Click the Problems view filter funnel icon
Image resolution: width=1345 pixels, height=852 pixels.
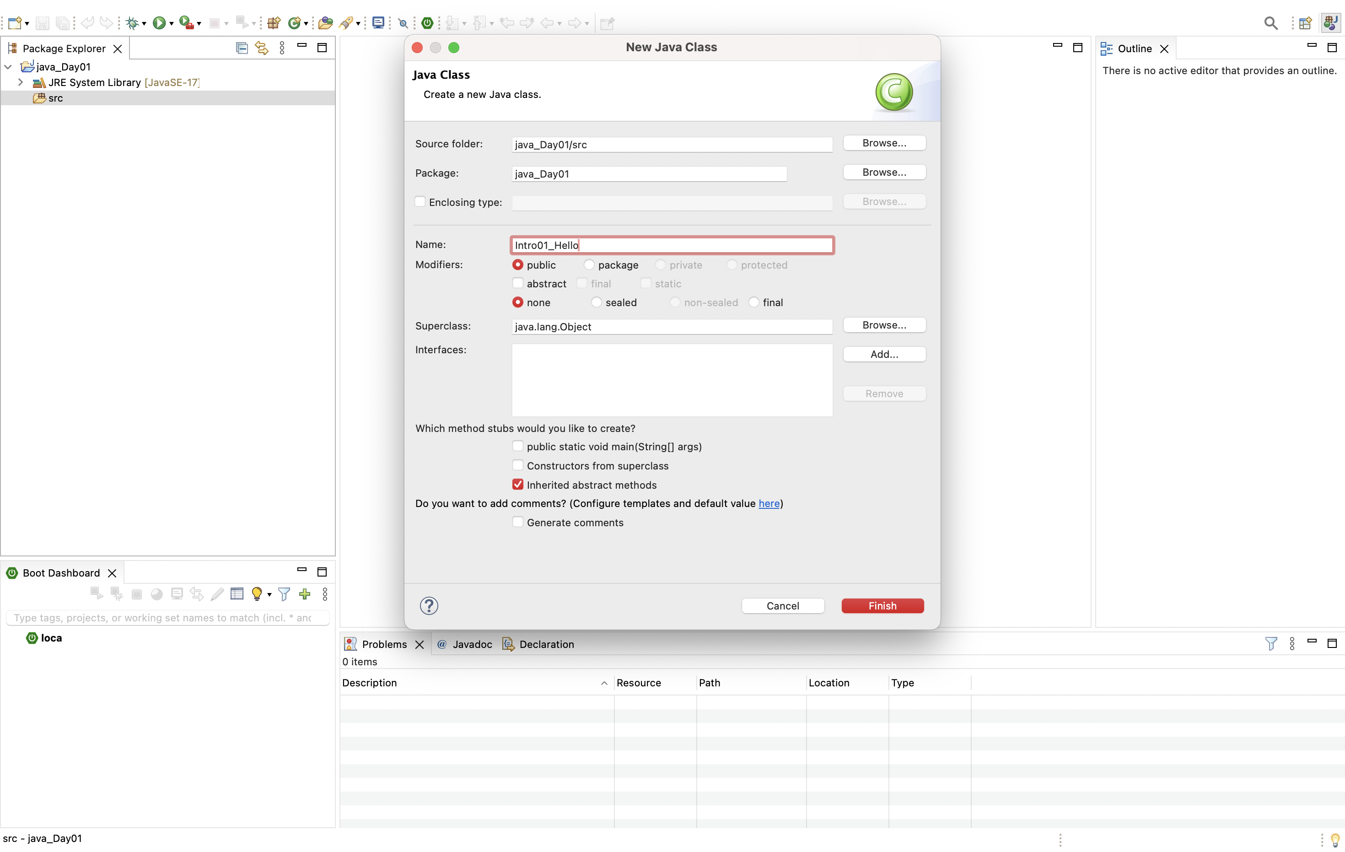click(x=1271, y=644)
